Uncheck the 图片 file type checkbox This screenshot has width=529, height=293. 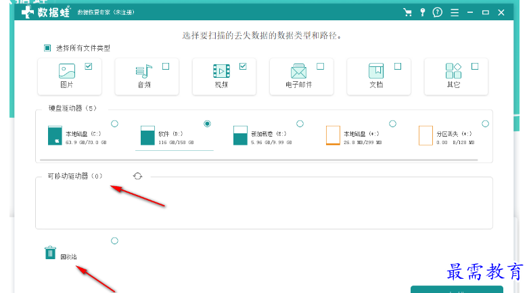coord(89,66)
